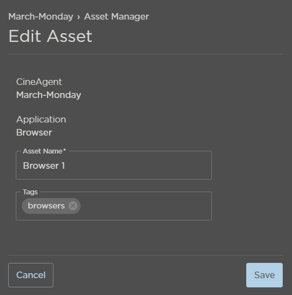Click the CineAgent field label
This screenshot has width=292, height=295.
(x=39, y=82)
